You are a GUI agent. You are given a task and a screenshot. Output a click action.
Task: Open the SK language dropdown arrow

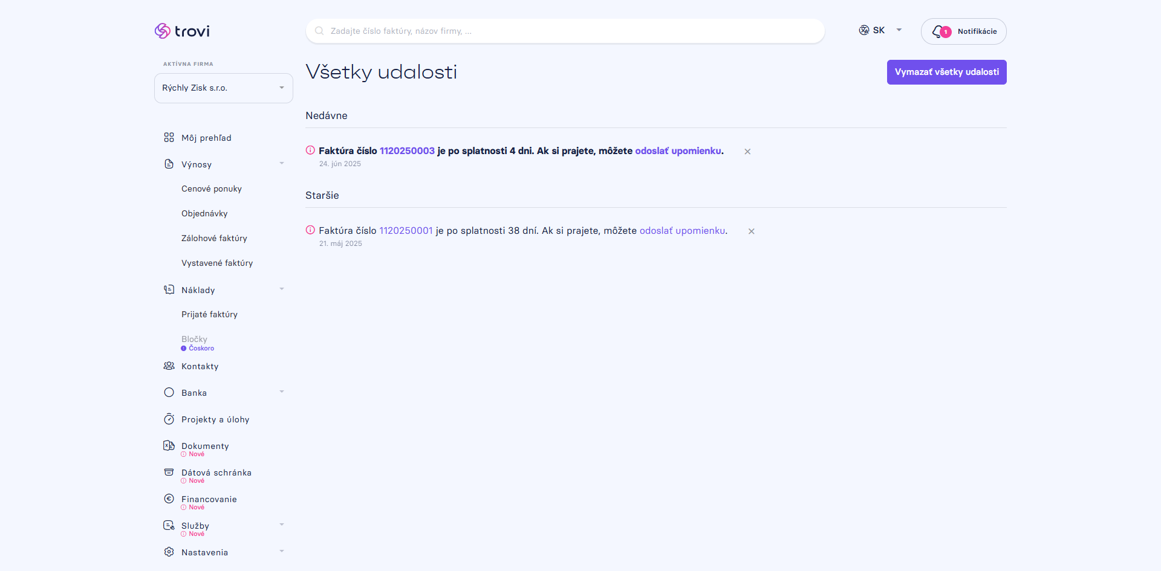click(x=899, y=30)
